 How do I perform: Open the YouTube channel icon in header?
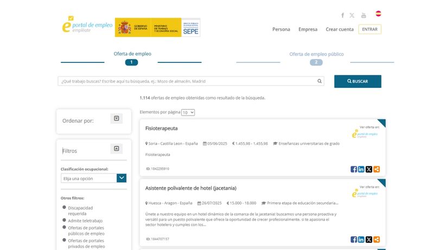click(364, 15)
